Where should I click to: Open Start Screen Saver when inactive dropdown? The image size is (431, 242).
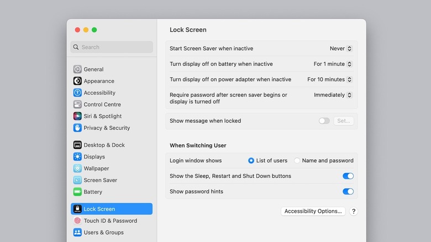coord(341,49)
